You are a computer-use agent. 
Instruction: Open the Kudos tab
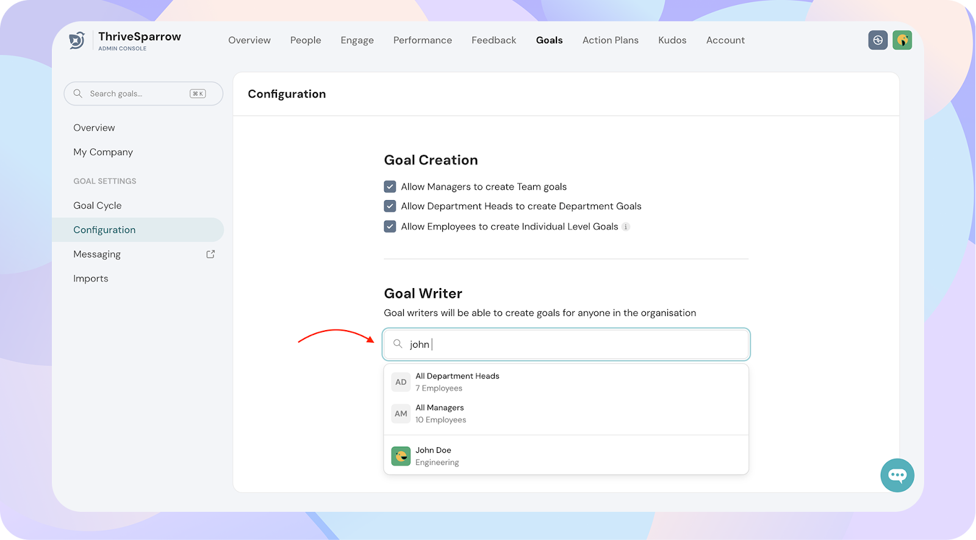pos(672,40)
